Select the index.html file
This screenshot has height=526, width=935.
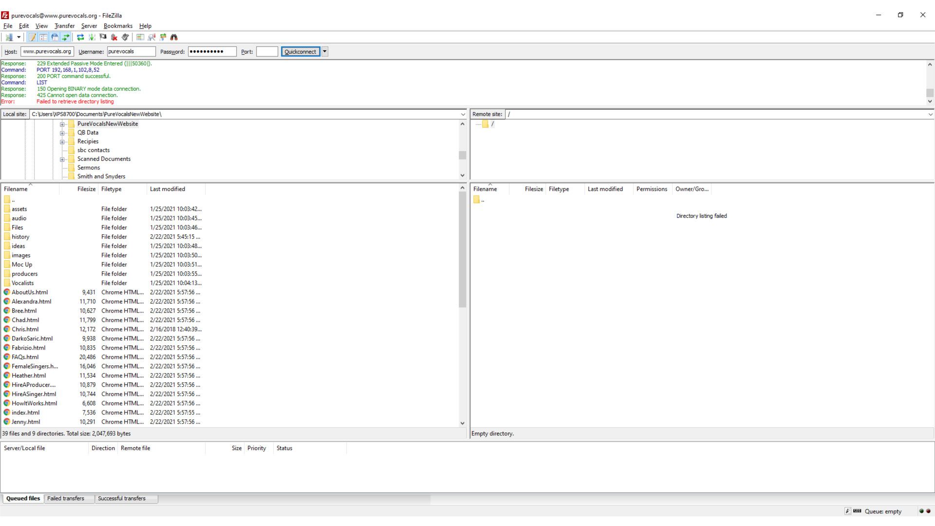pyautogui.click(x=26, y=413)
